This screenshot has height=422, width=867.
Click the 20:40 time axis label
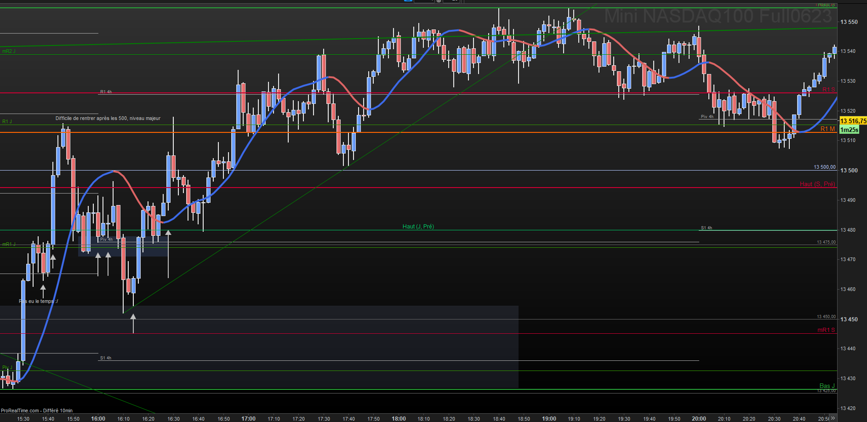coord(799,419)
